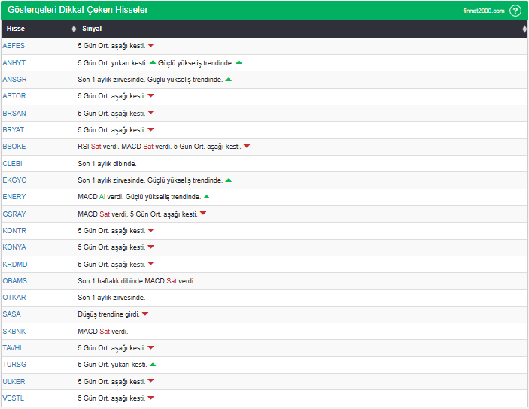Image resolution: width=529 pixels, height=409 pixels.
Task: Click red down arrow in SASA row
Action: [145, 314]
